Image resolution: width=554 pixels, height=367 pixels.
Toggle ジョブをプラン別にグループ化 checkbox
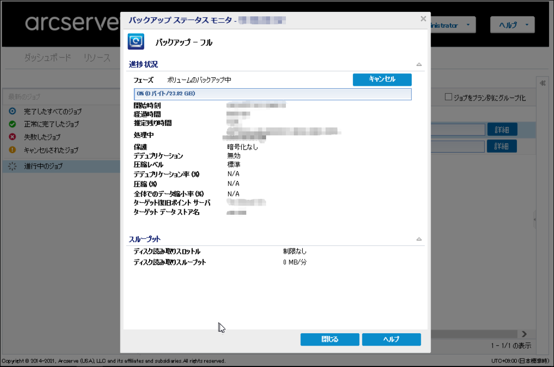448,97
